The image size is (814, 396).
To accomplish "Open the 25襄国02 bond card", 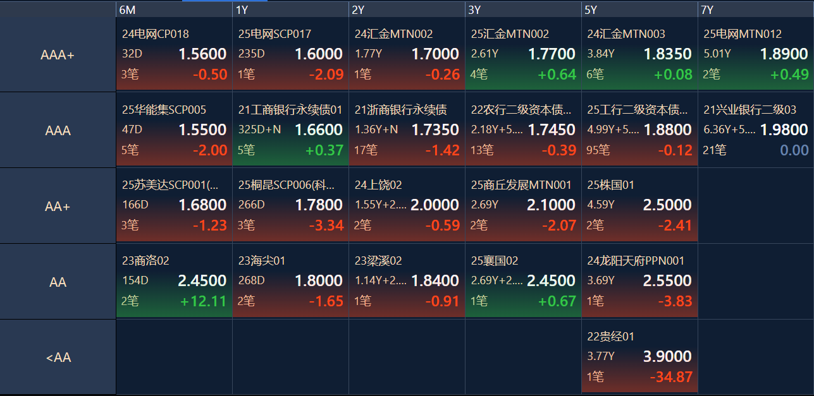I will click(523, 280).
